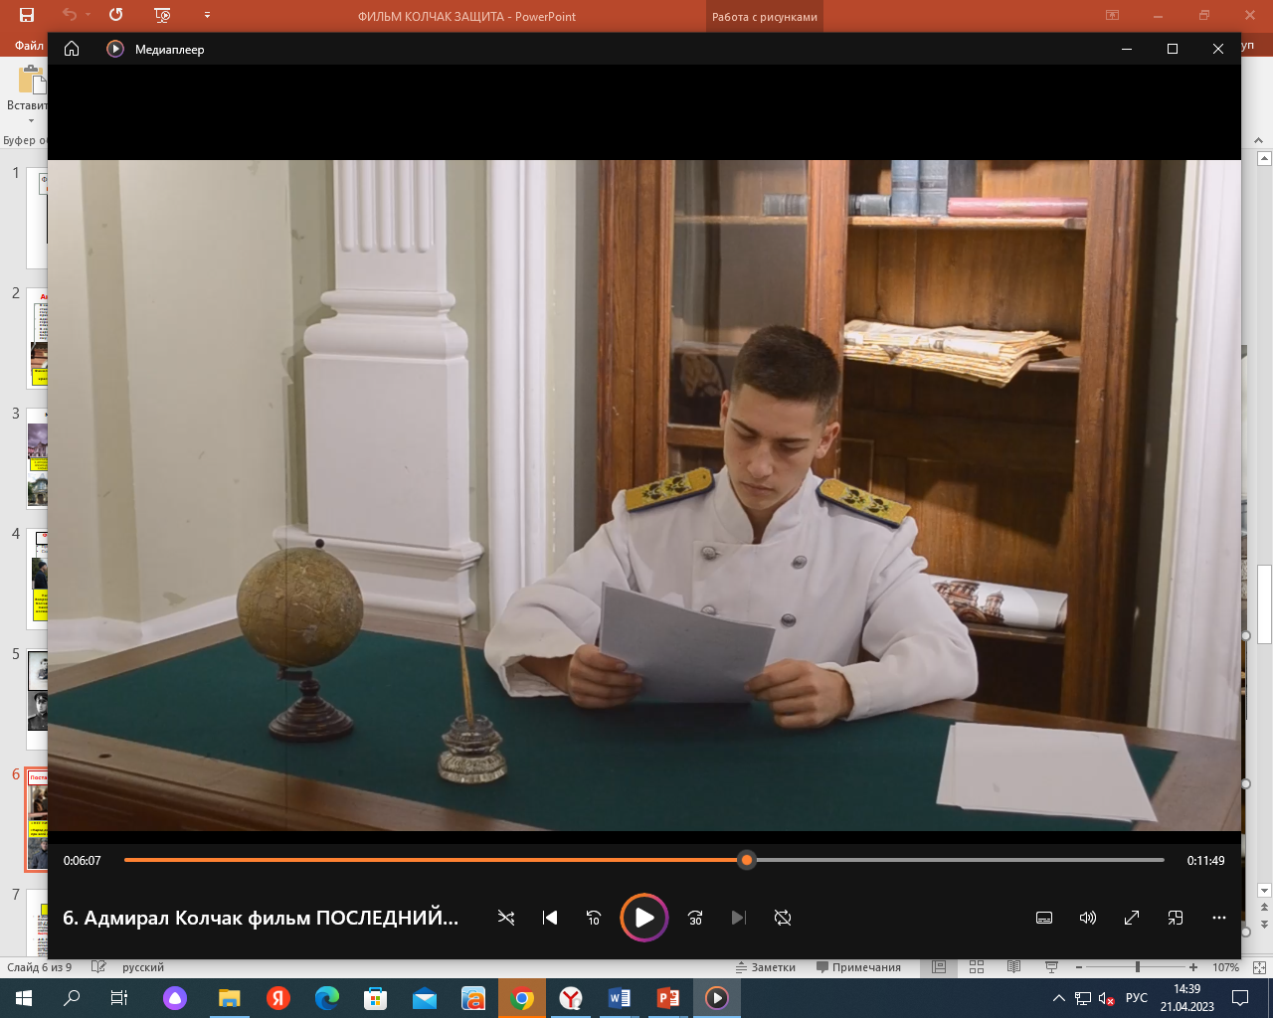The height and width of the screenshot is (1018, 1273).
Task: Toggle shuffle mode in the media player
Action: pos(506,918)
